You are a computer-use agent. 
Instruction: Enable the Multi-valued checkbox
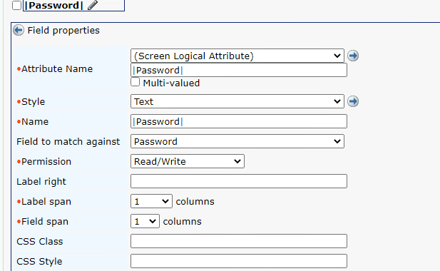point(135,82)
